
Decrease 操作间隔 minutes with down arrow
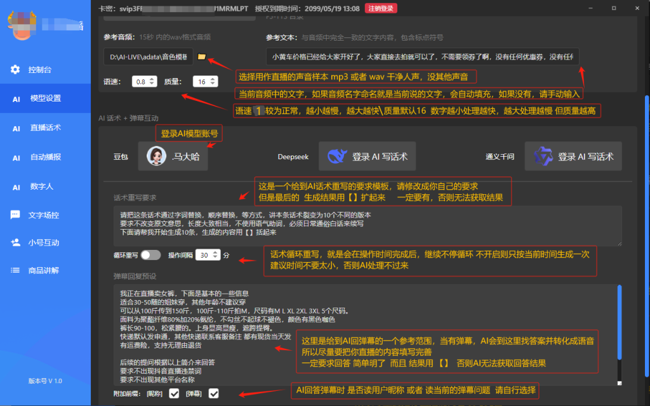215,258
